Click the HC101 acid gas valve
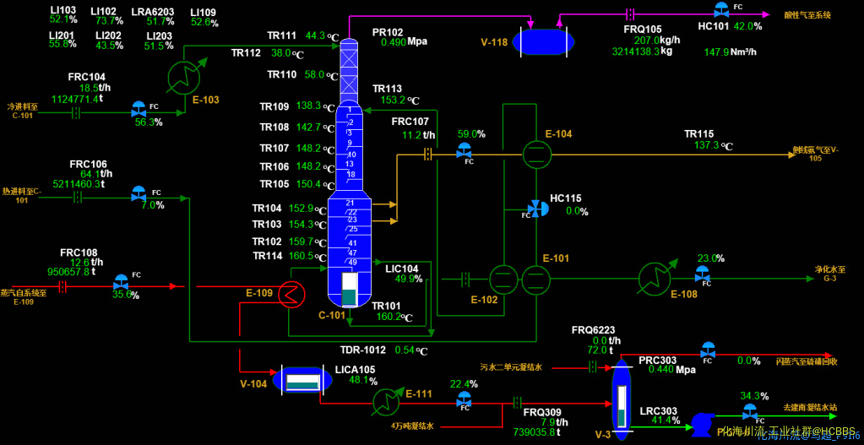 tap(720, 12)
